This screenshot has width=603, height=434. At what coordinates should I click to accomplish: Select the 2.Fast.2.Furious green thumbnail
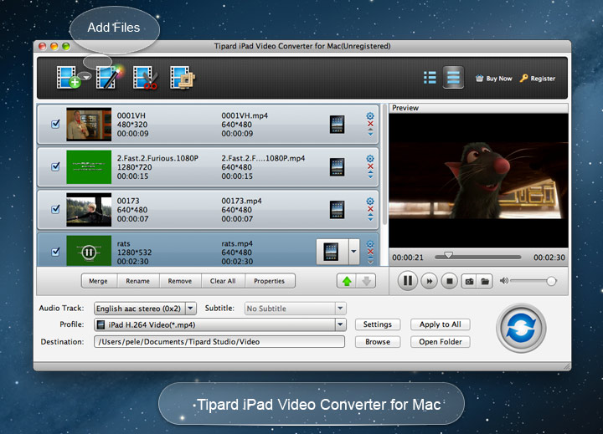click(89, 166)
